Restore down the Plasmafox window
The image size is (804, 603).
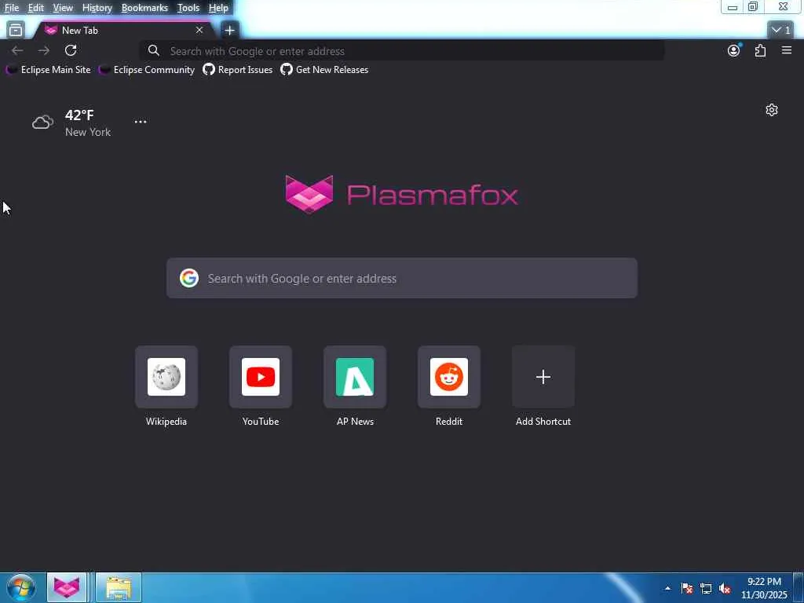753,6
